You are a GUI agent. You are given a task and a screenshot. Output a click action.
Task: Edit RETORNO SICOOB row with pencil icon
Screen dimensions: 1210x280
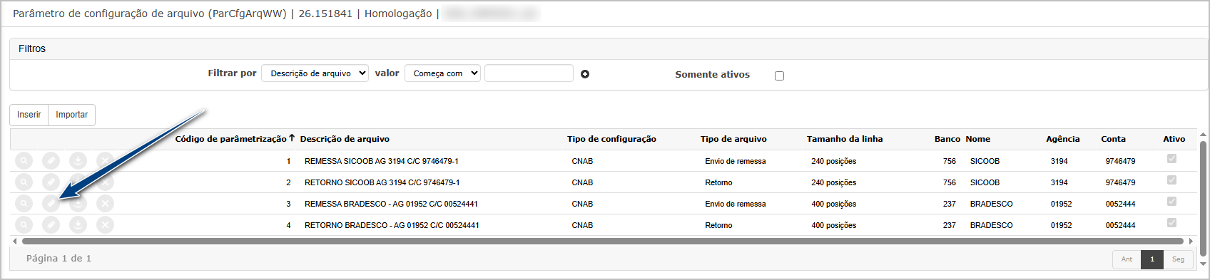51,182
